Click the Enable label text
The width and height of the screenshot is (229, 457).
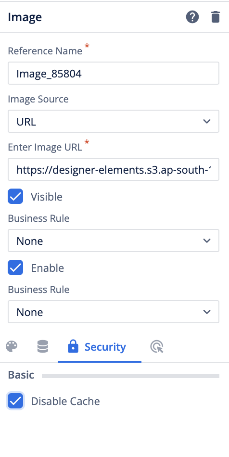coord(48,268)
